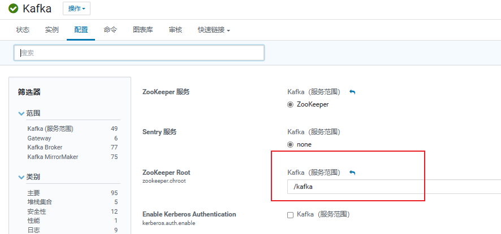Open the 快速链接 dropdown menu
Viewport: 501px width, 234px height.
[213, 30]
